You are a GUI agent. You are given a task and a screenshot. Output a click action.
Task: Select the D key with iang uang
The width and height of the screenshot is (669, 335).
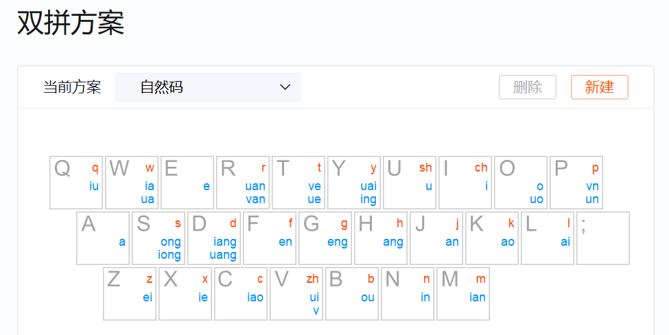coord(214,238)
